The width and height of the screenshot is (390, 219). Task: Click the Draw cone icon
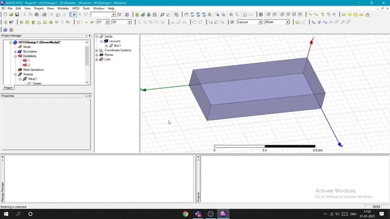coord(39,23)
